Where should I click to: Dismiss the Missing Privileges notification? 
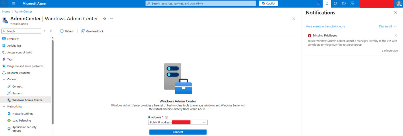point(396,35)
